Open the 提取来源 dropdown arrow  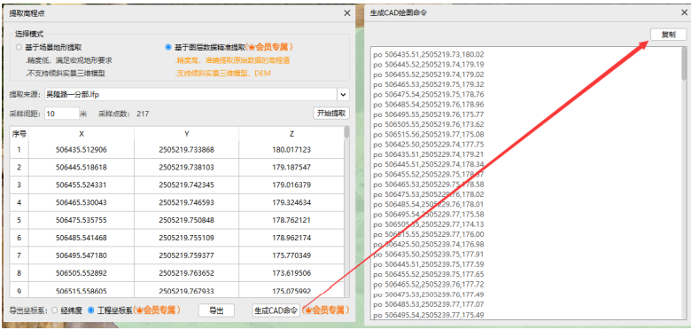pos(344,94)
